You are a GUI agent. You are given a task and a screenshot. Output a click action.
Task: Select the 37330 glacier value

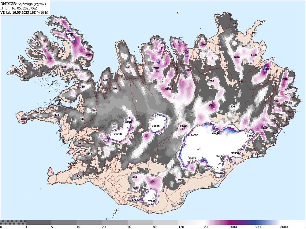[136, 200]
